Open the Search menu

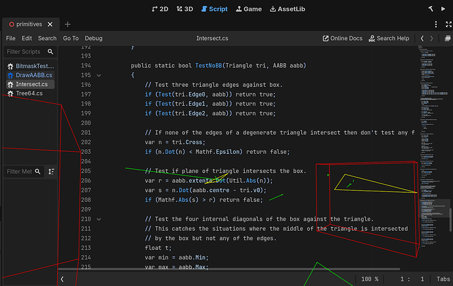(47, 38)
